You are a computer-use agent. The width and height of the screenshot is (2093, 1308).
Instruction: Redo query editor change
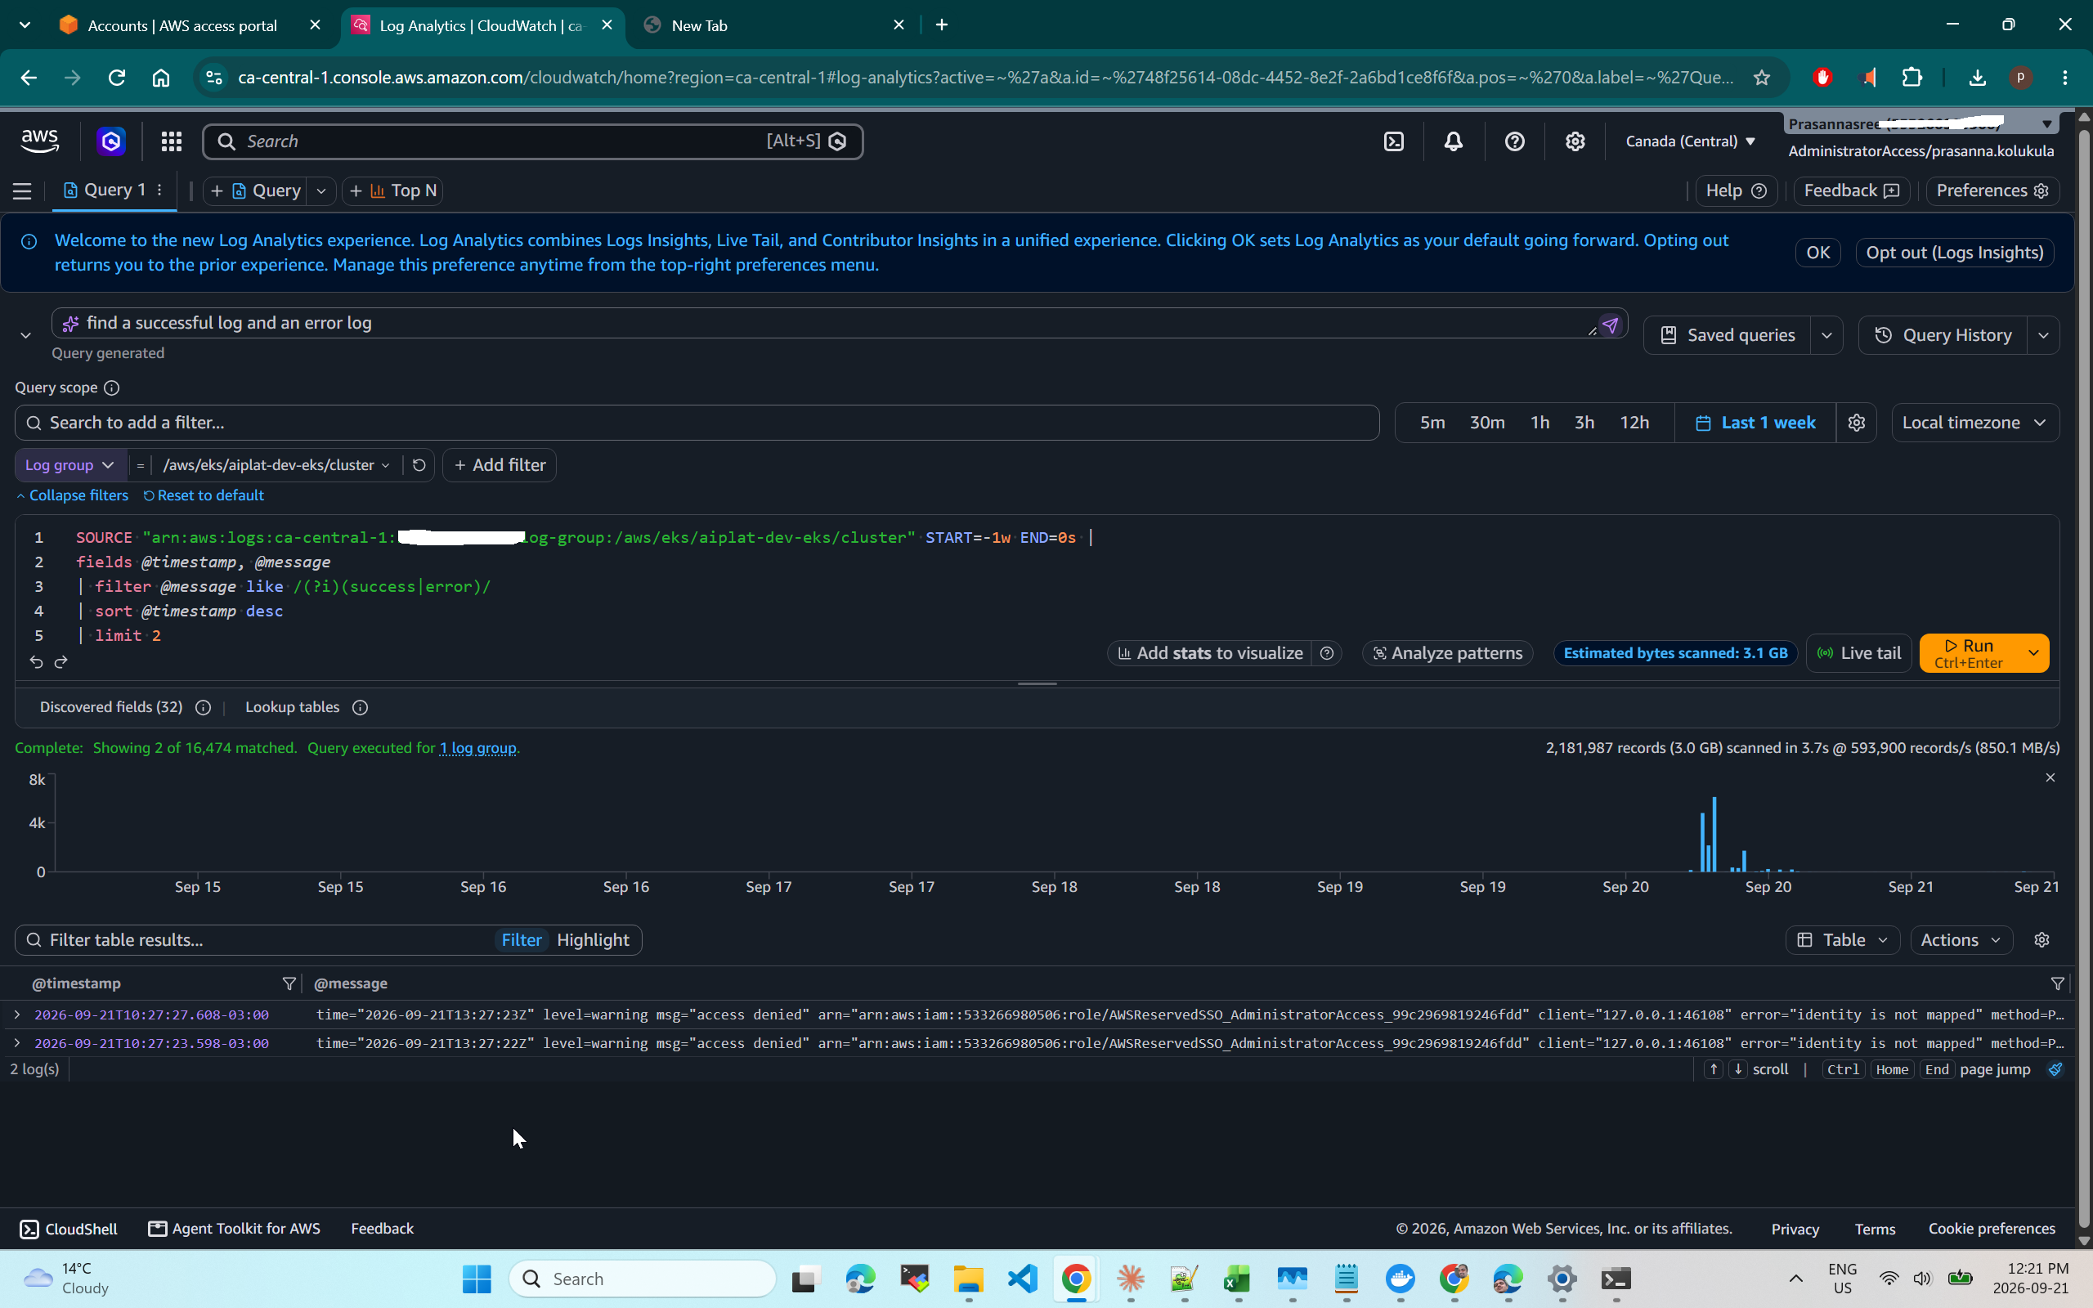point(61,662)
